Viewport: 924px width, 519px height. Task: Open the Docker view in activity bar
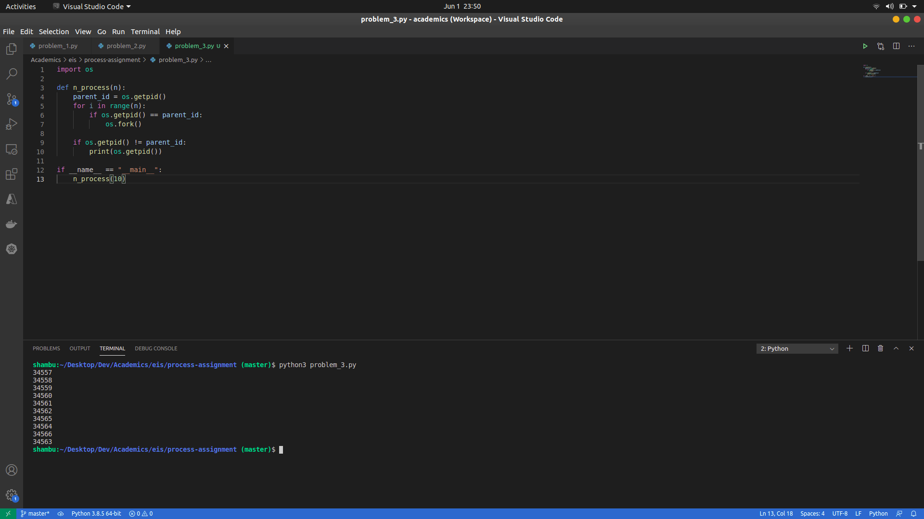point(12,224)
